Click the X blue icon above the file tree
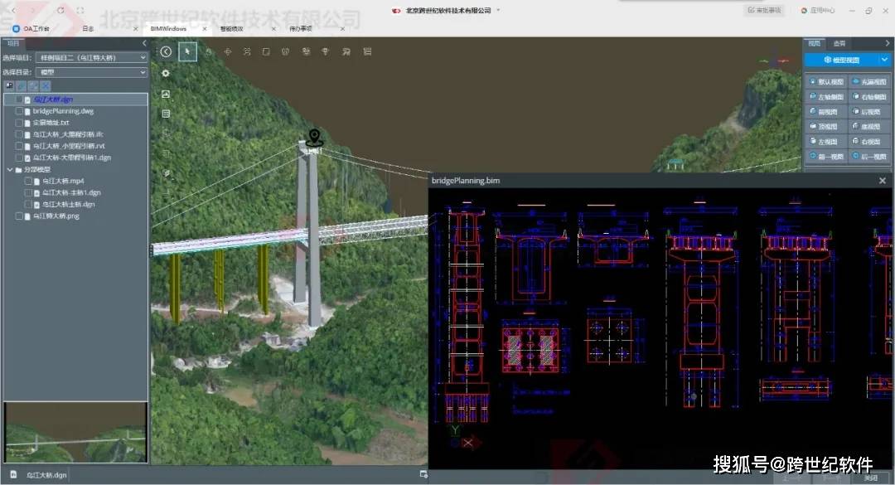The image size is (895, 485). pos(46,85)
